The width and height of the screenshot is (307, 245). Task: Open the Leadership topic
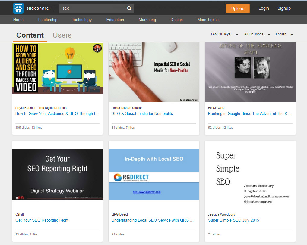(x=48, y=20)
